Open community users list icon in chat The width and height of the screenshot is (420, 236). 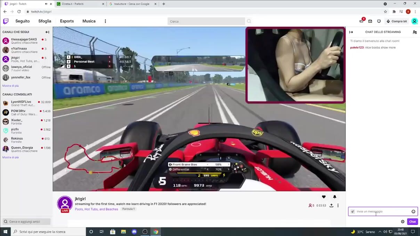click(x=414, y=32)
